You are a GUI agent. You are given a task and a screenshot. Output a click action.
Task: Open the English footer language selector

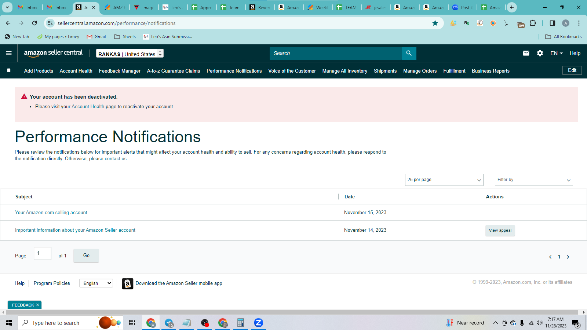click(x=96, y=283)
